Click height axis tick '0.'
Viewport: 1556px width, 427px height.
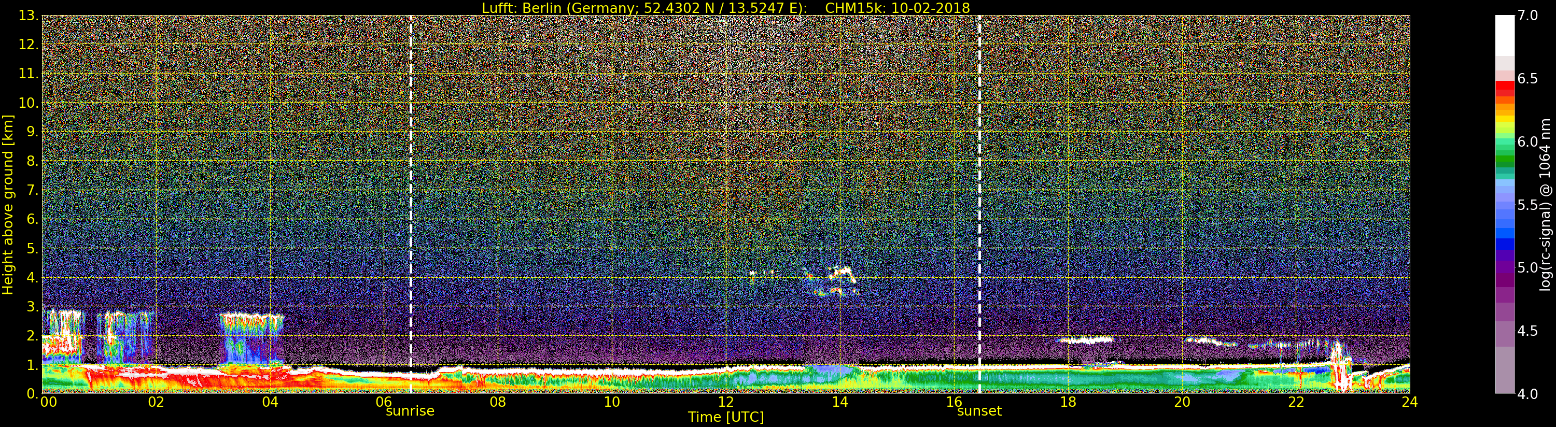(33, 393)
